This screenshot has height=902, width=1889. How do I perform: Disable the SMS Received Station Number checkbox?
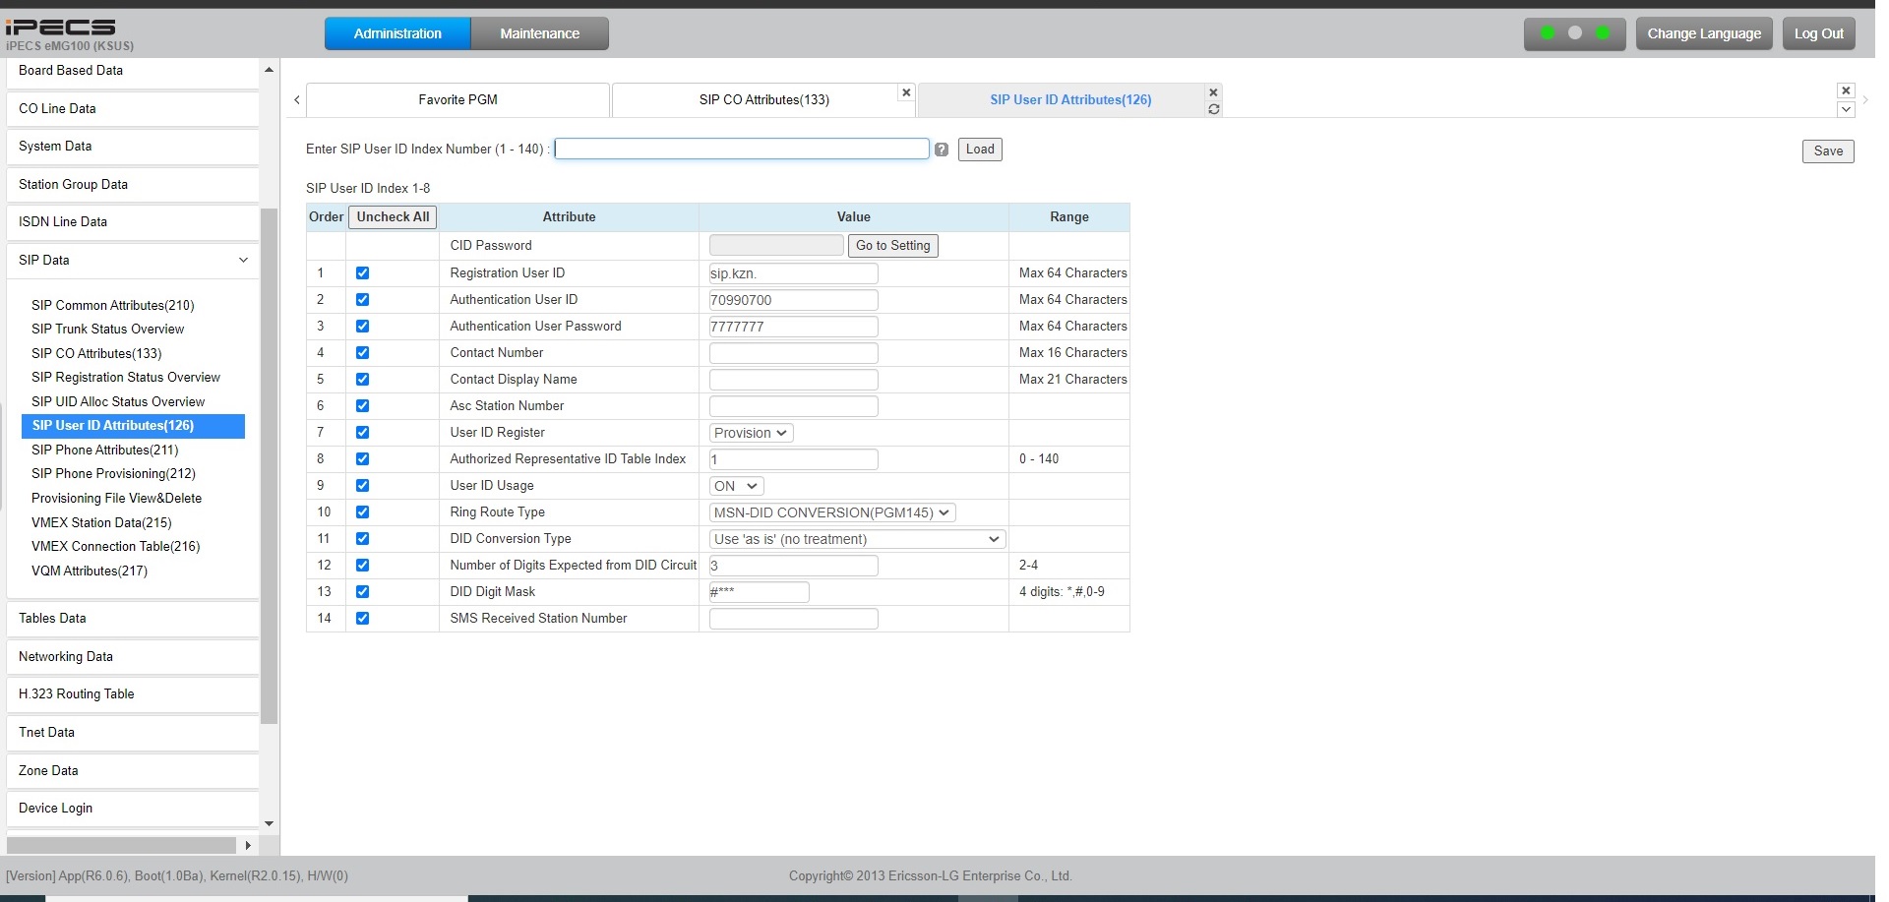click(362, 619)
